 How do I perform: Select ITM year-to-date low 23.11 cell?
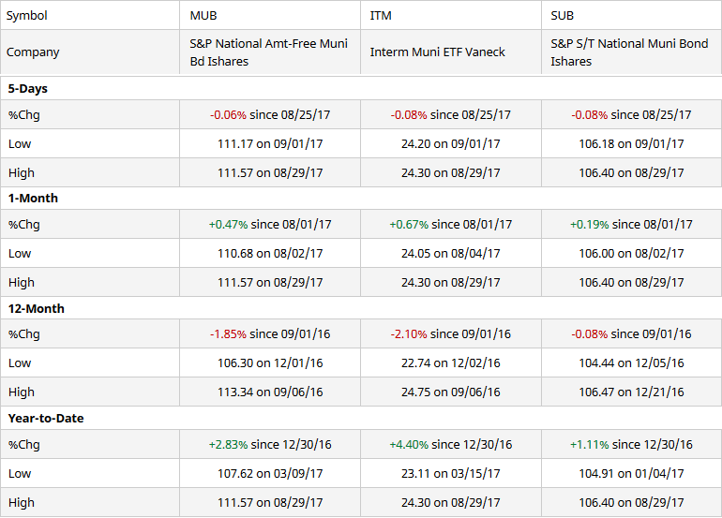451,473
